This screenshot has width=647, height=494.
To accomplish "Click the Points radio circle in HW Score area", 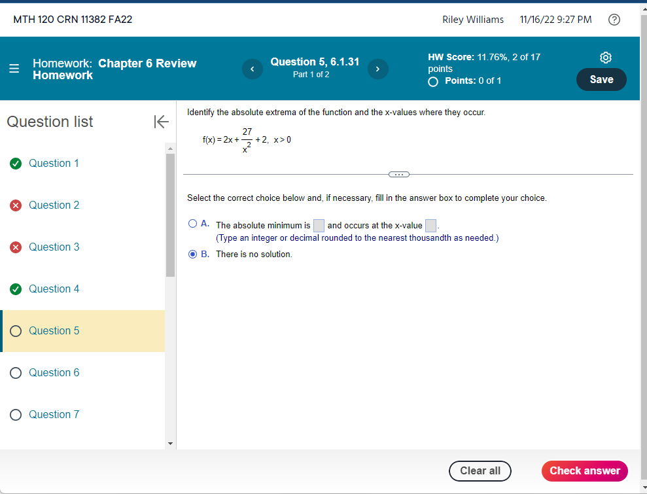I will [x=432, y=80].
